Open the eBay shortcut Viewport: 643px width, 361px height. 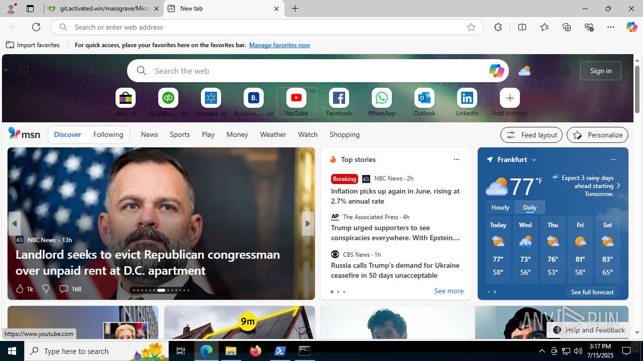126,103
